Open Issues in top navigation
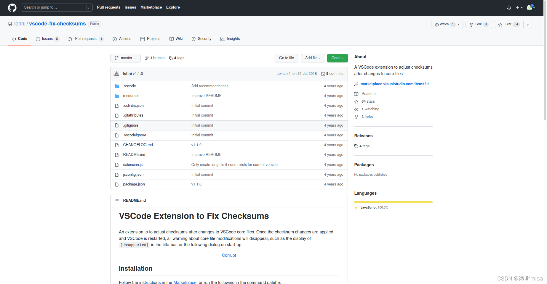 [130, 7]
